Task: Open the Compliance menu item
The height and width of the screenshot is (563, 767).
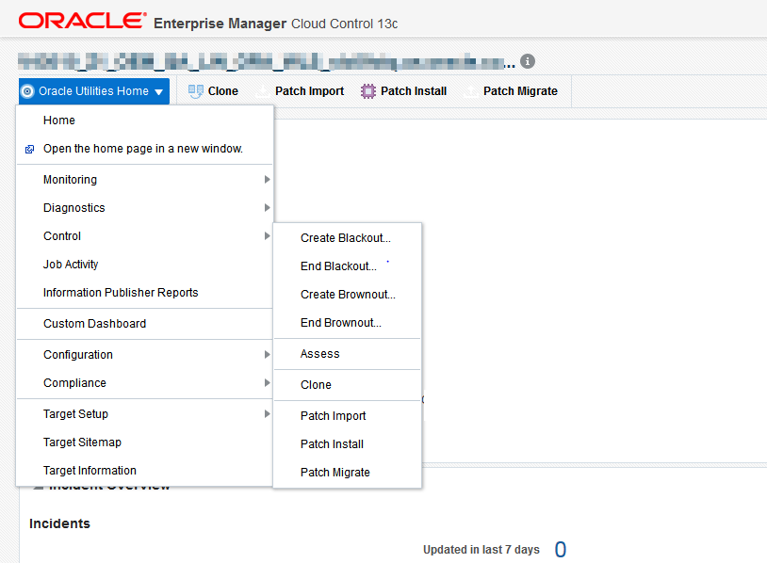Action: pyautogui.click(x=144, y=382)
